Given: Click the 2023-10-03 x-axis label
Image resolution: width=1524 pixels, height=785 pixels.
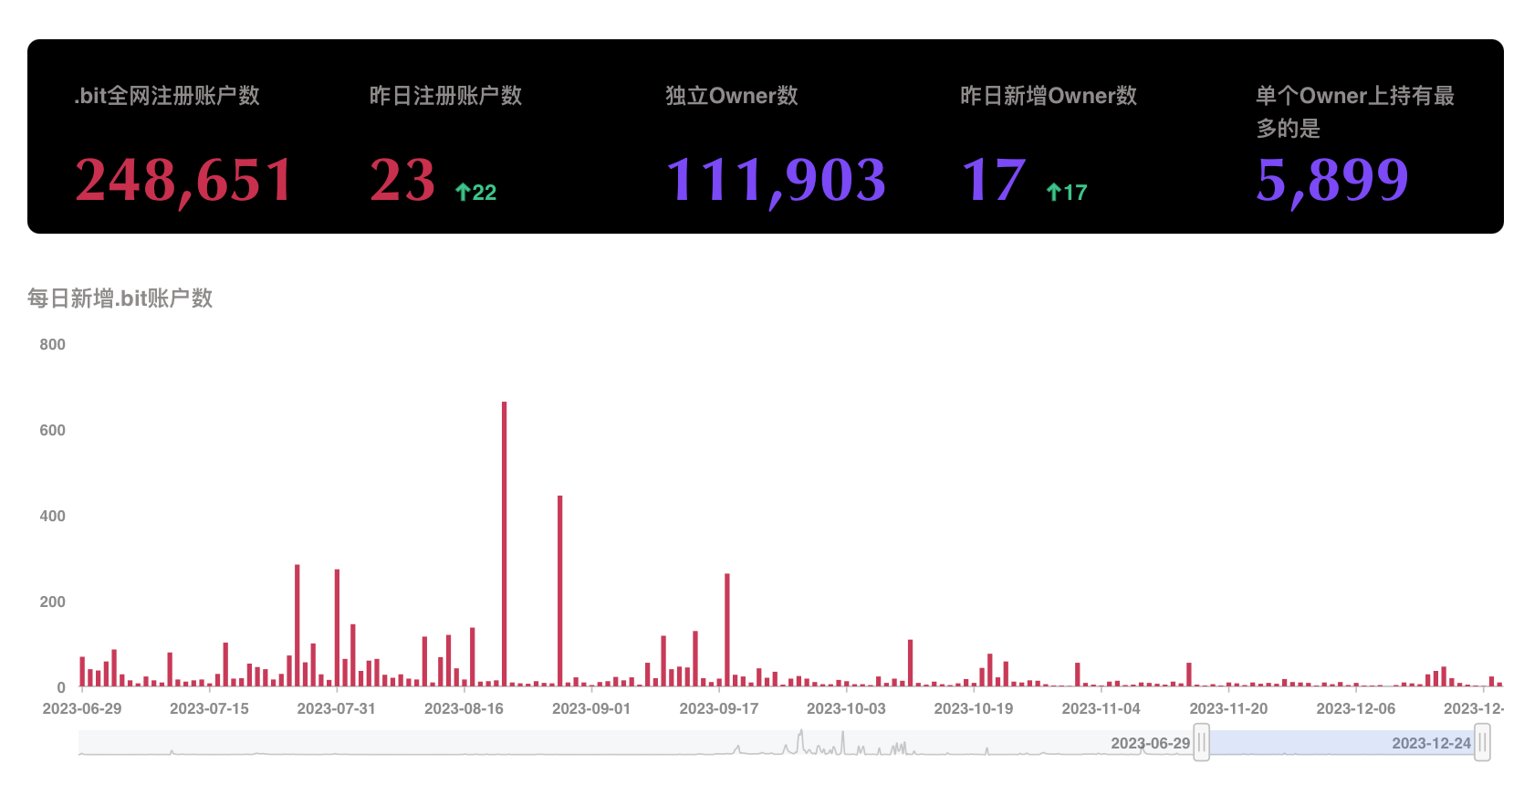Looking at the screenshot, I should [846, 708].
